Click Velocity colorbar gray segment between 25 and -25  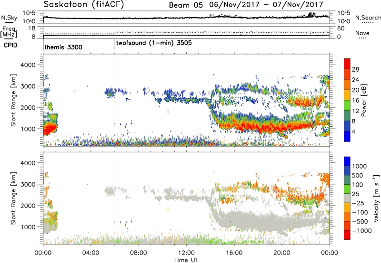click(x=347, y=198)
